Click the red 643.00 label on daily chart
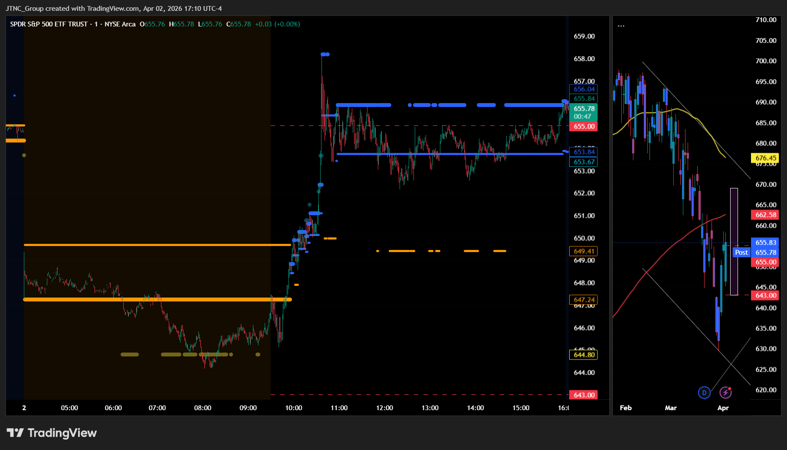 pos(766,295)
